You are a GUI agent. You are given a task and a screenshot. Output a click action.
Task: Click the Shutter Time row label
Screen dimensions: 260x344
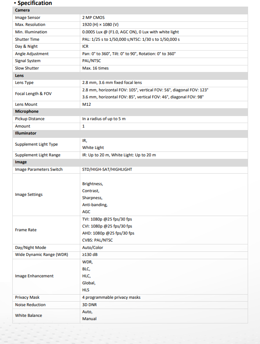(27, 39)
